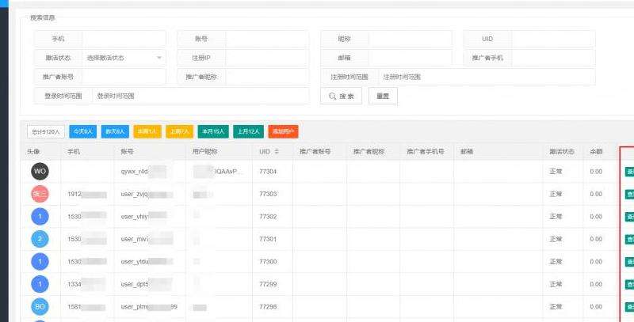The image size is (634, 322).
Task: Open the 激活状态 dropdown selector
Action: [x=124, y=58]
